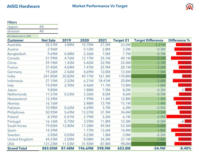
Task: Click the division filter label
Action: [x=14, y=31]
